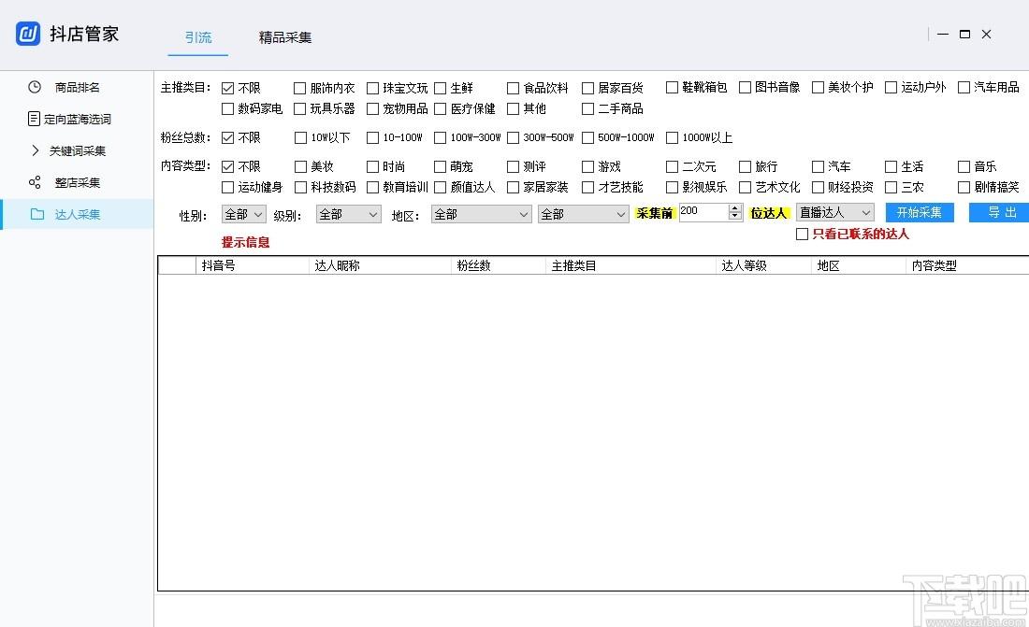Check the 旅行 content type
This screenshot has width=1029, height=627.
coord(745,166)
